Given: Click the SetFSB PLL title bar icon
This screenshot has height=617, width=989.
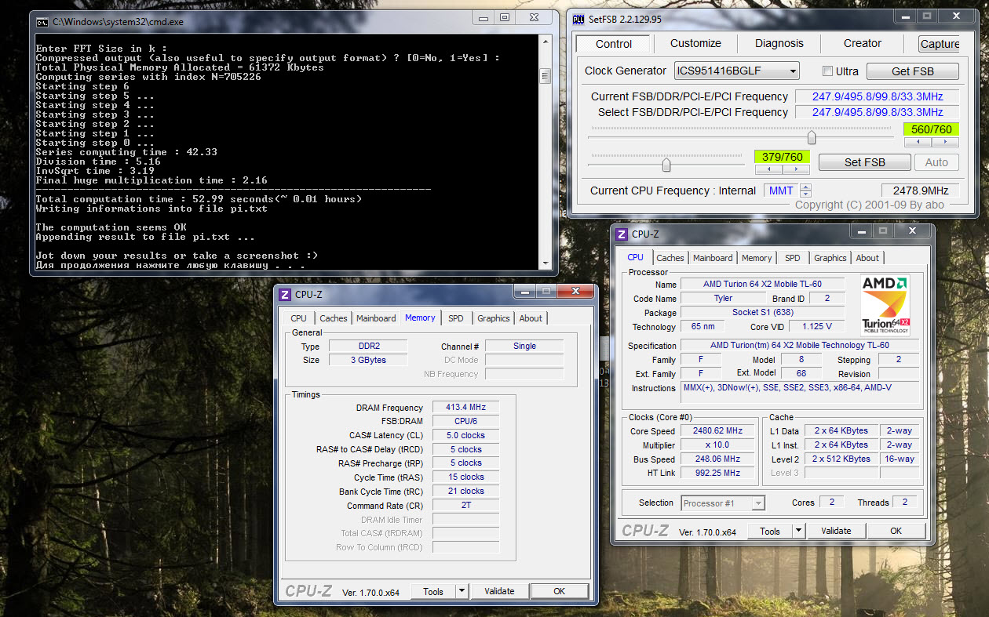Looking at the screenshot, I should coord(578,19).
